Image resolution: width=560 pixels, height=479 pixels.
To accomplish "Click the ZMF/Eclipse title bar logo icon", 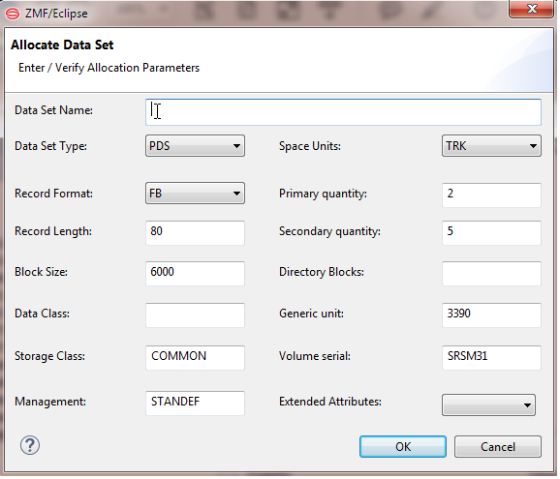I will pyautogui.click(x=13, y=14).
